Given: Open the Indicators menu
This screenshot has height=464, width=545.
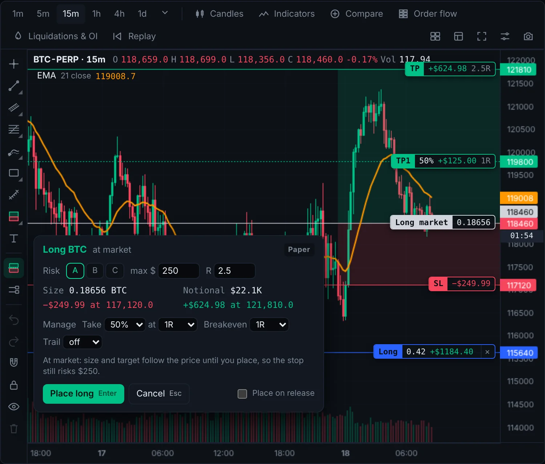Looking at the screenshot, I should coord(287,14).
